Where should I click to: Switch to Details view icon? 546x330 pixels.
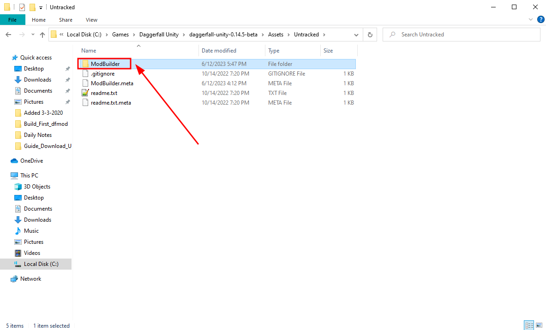(x=529, y=325)
